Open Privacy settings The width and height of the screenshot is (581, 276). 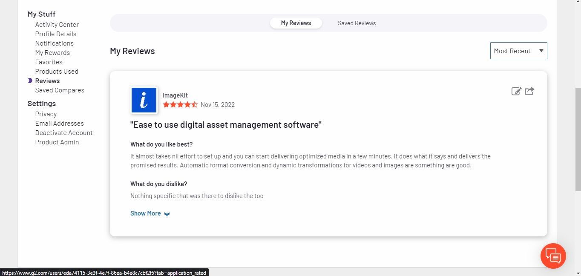click(46, 114)
